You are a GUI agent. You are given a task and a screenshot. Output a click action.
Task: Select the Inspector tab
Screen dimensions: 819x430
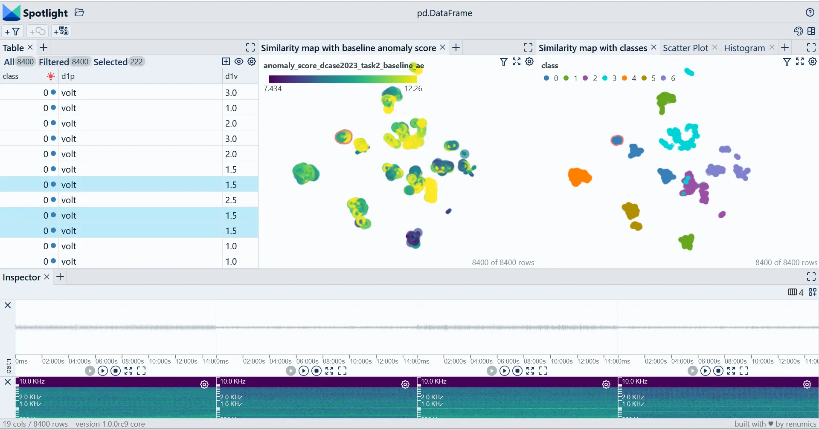point(21,277)
